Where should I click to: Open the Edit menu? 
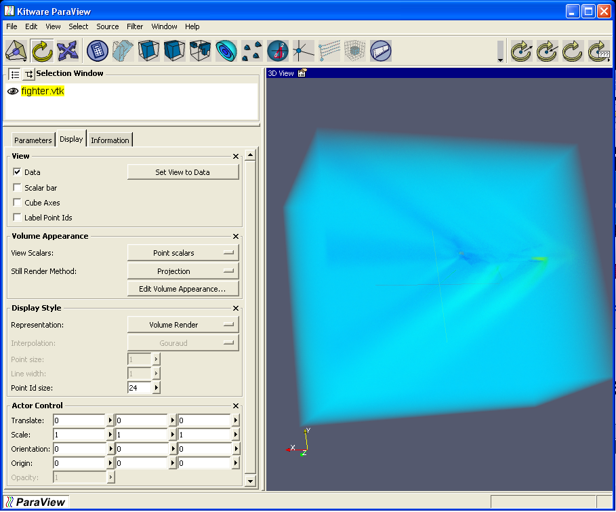[31, 26]
